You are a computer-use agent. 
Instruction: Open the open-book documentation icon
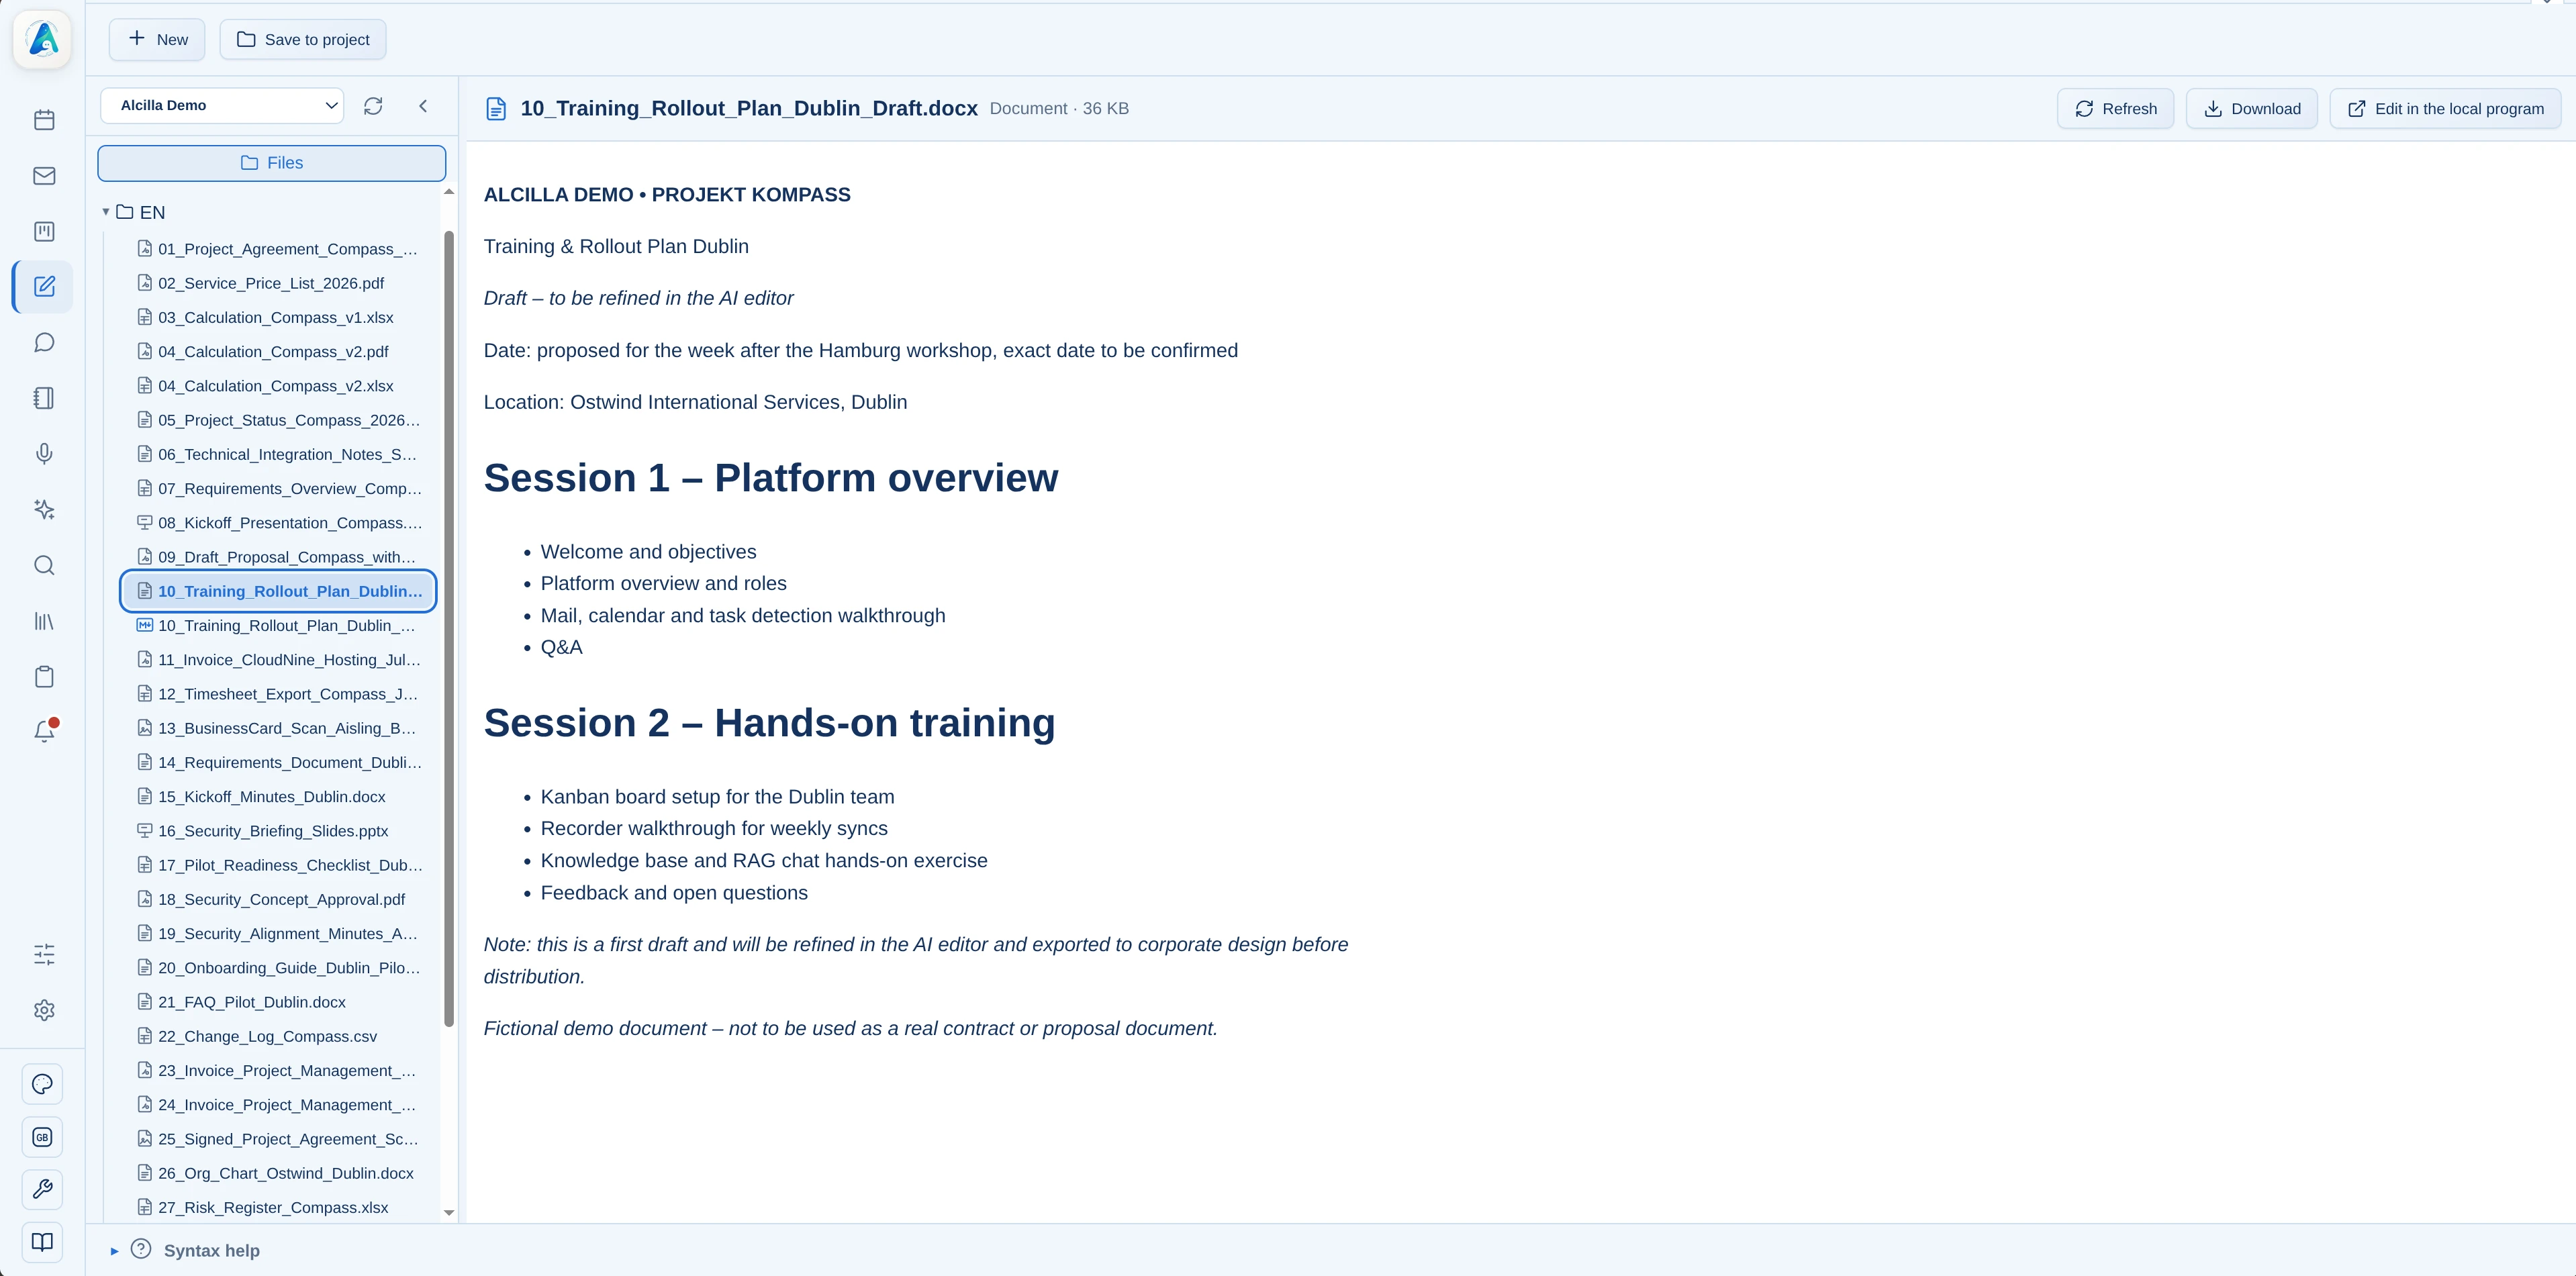(x=42, y=1242)
